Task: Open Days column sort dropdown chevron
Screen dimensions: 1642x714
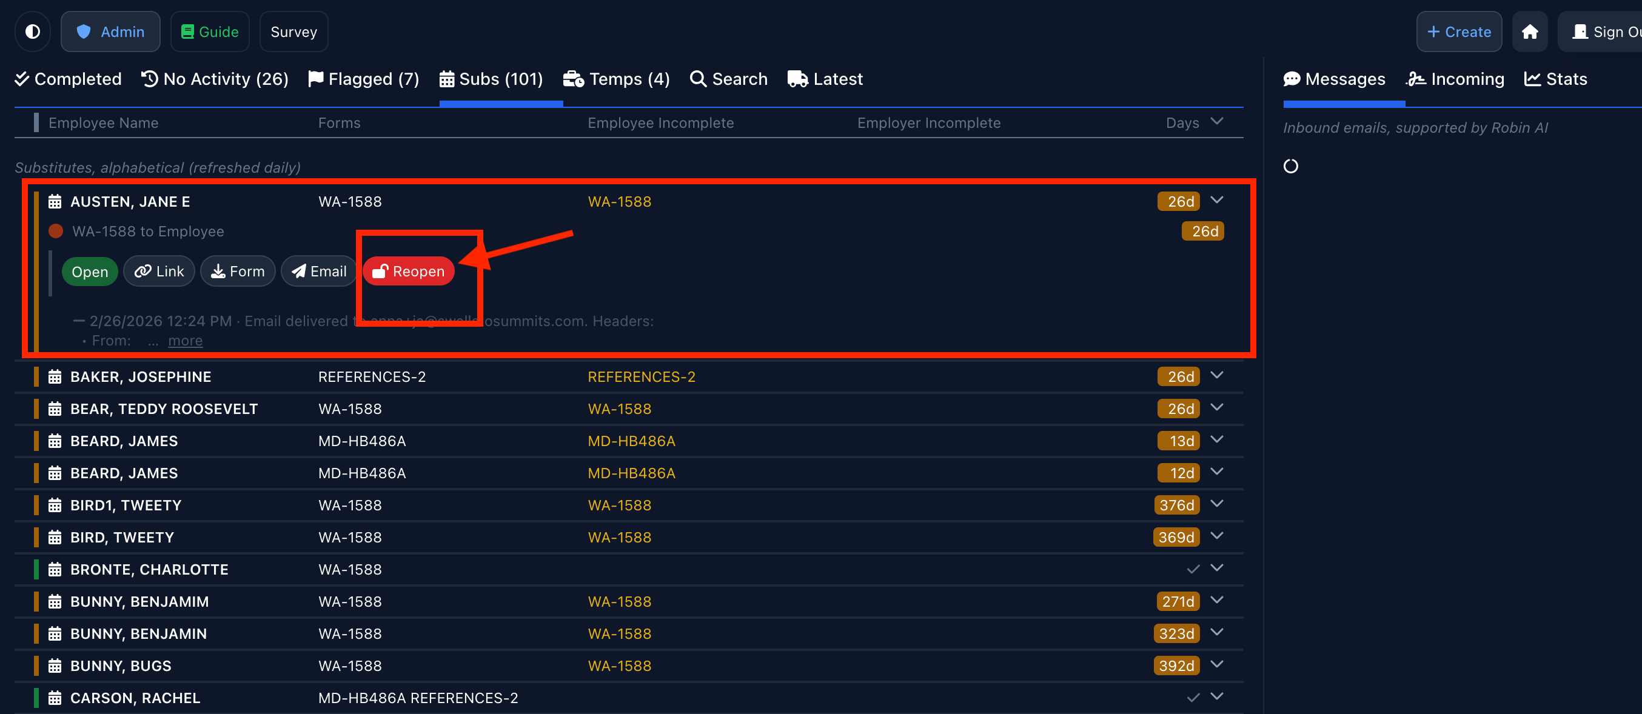Action: (x=1216, y=121)
